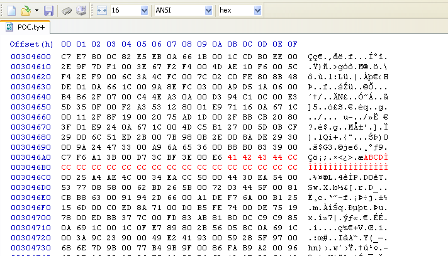The image size is (448, 256).
Task: Expand the arrow beside the Open folder icon
Action: (36, 11)
